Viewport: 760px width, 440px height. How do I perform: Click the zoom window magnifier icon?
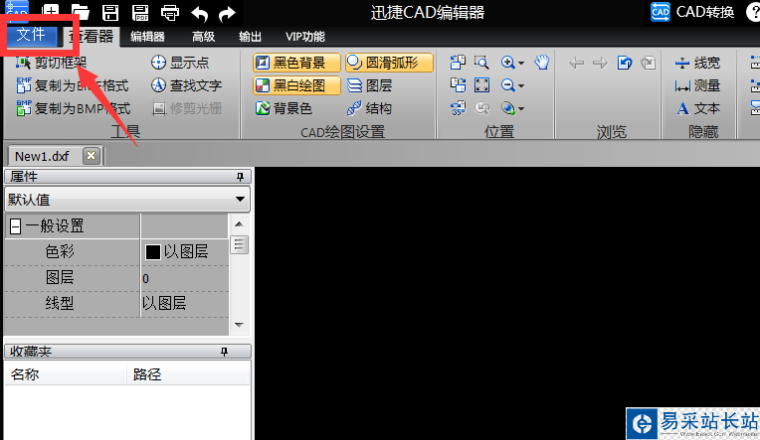(x=481, y=63)
